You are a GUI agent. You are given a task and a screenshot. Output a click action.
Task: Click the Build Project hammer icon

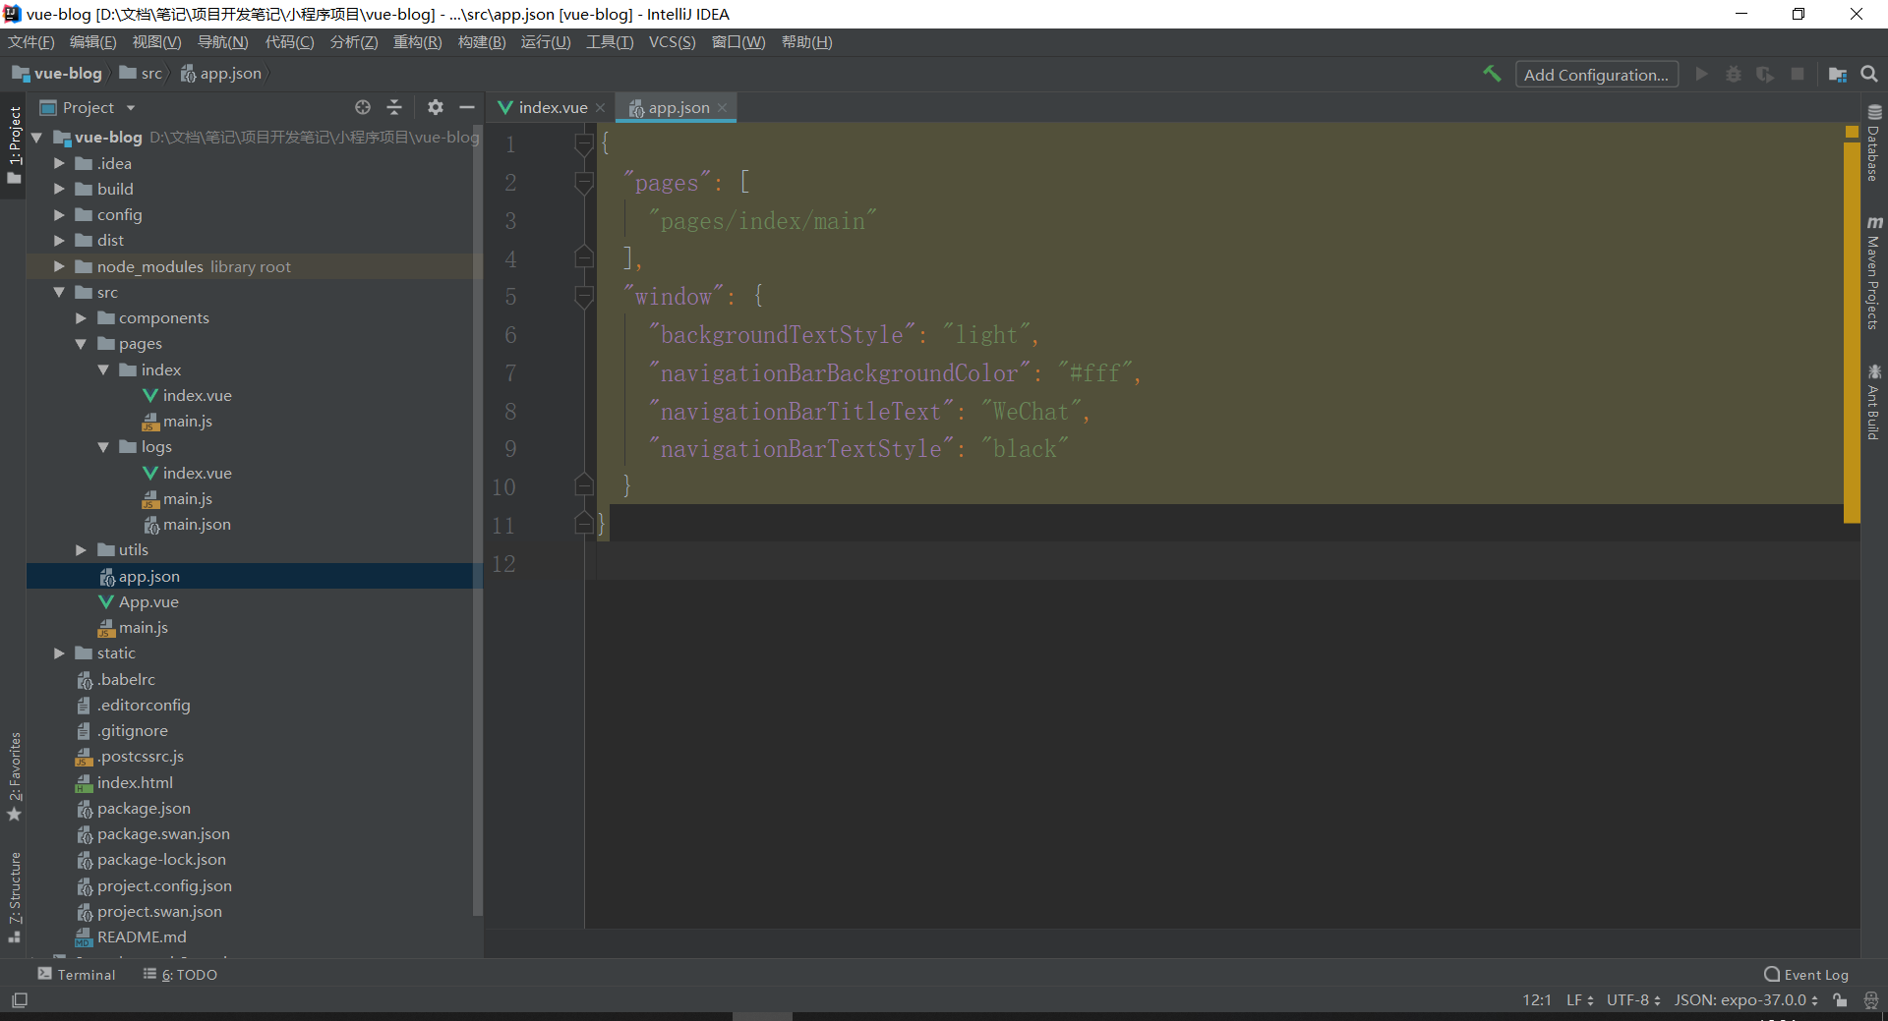point(1492,74)
